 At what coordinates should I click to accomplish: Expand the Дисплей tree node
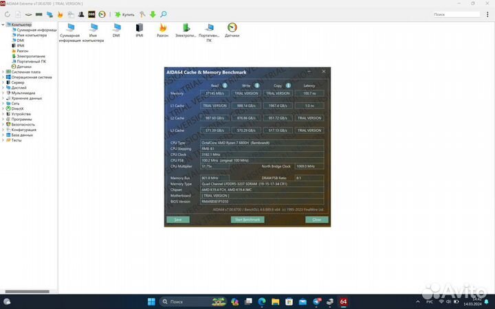(x=3, y=88)
